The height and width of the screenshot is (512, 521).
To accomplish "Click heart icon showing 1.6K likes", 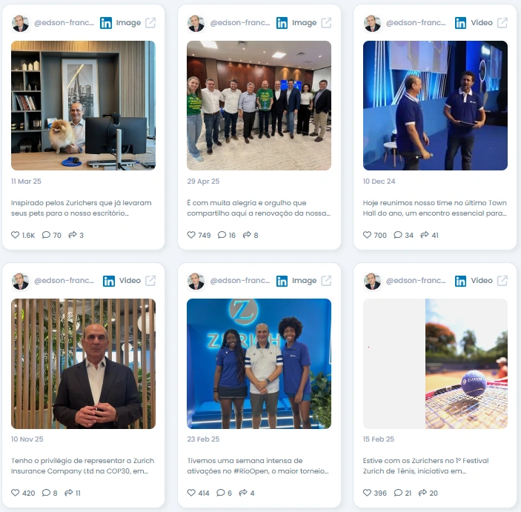I will click(x=16, y=235).
